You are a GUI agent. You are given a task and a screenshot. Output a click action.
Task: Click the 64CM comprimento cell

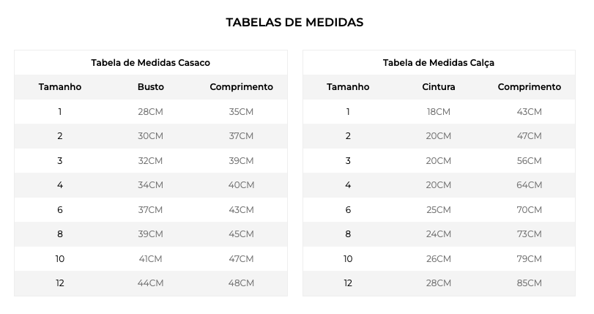click(529, 185)
